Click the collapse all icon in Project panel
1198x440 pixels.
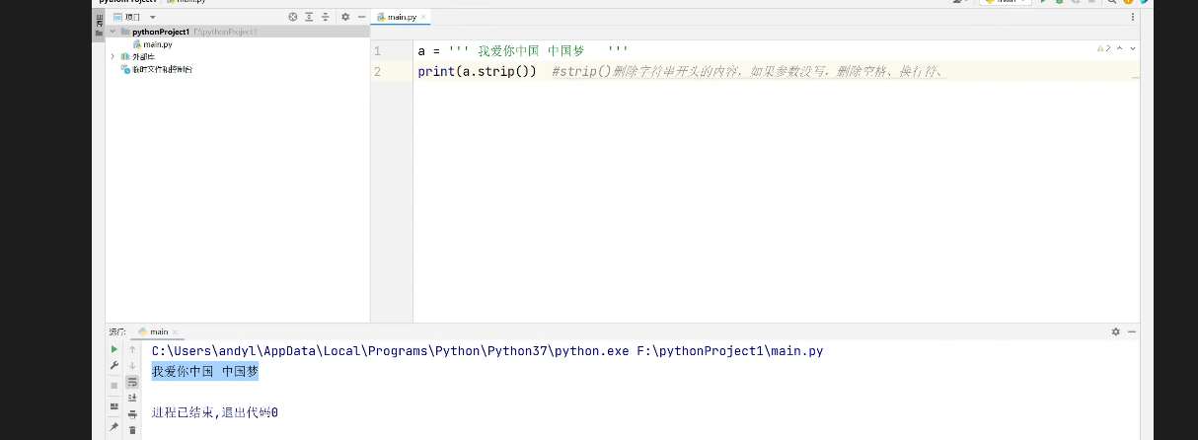tap(326, 17)
